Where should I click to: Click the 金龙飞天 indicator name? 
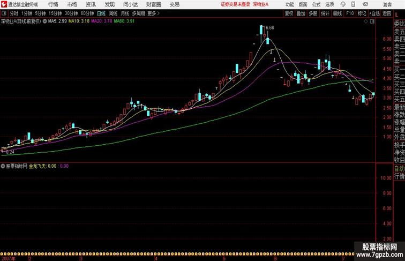pyautogui.click(x=37, y=166)
